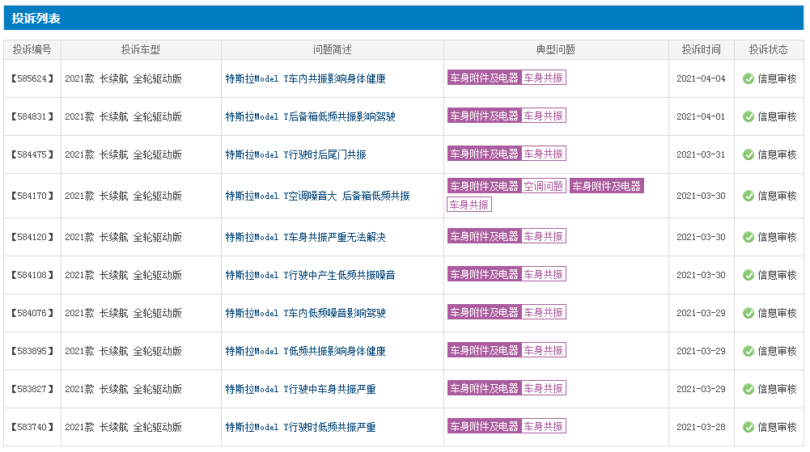This screenshot has width=810, height=452.
Task: Click 车身共振 tag in row 584475
Action: coord(544,154)
